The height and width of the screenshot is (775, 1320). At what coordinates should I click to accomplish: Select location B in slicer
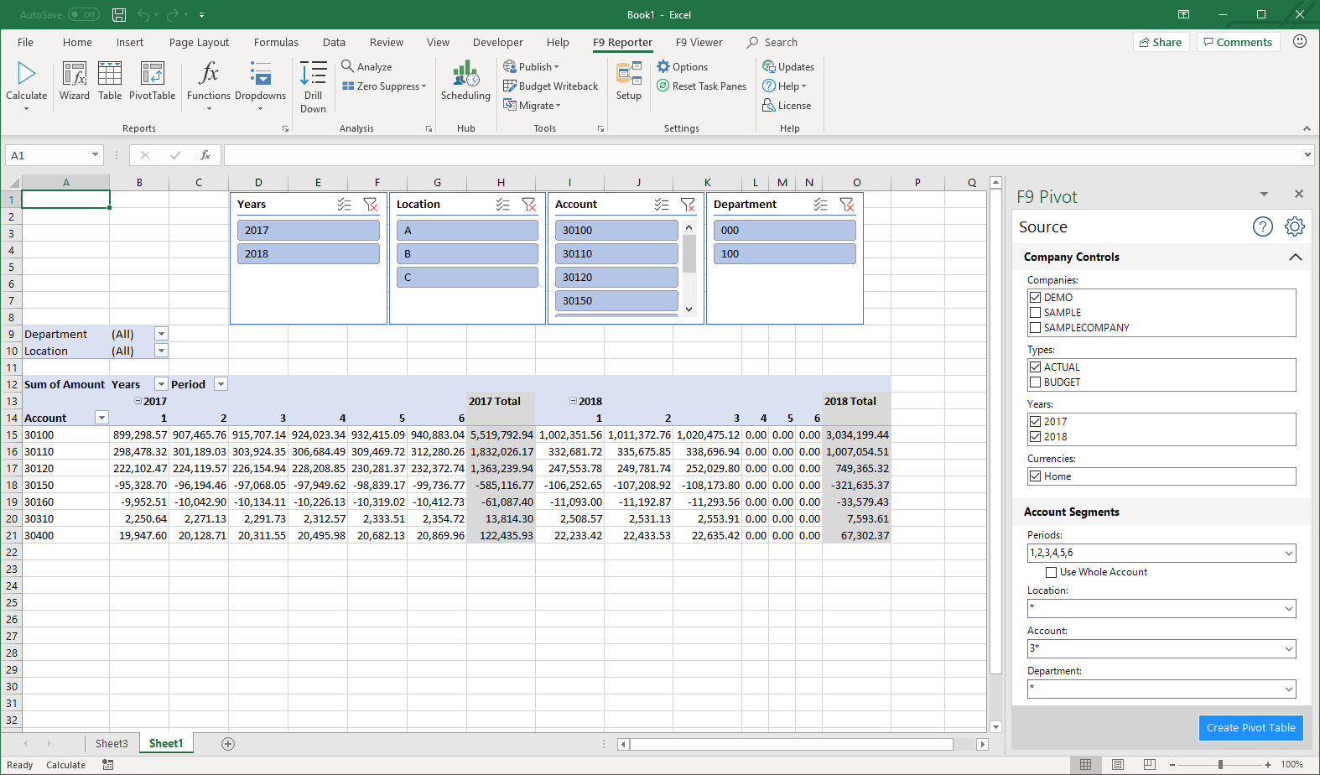pyautogui.click(x=467, y=253)
